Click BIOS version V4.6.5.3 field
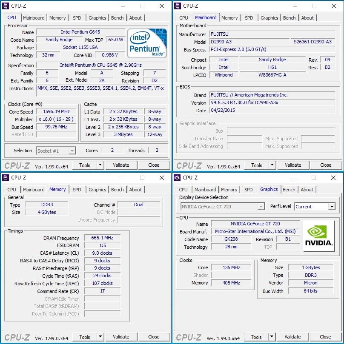 pyautogui.click(x=272, y=102)
